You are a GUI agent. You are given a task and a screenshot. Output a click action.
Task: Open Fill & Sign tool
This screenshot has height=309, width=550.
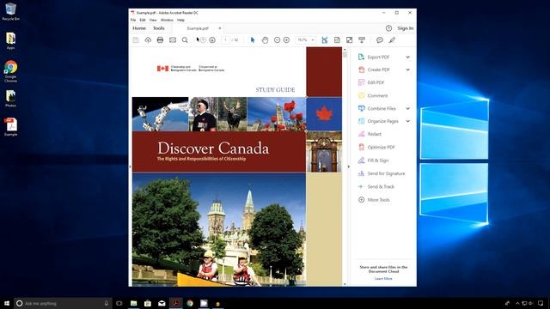coord(378,161)
